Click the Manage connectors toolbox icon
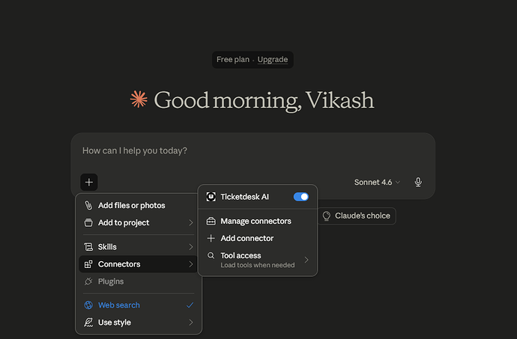Screen dimensions: 517x339 point(211,221)
